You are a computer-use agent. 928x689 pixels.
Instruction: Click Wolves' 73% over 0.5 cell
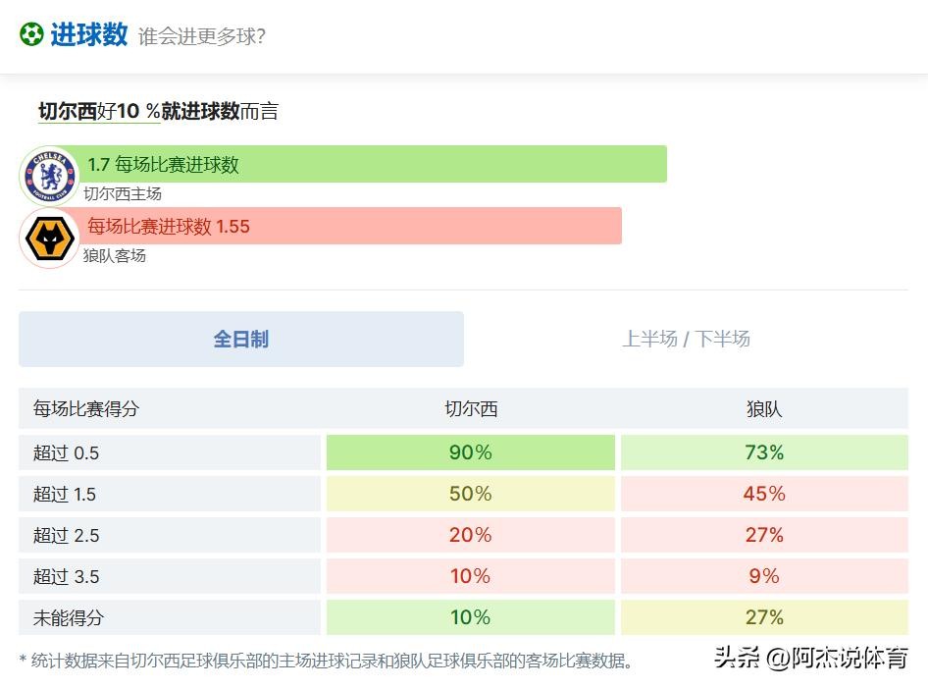click(x=764, y=452)
